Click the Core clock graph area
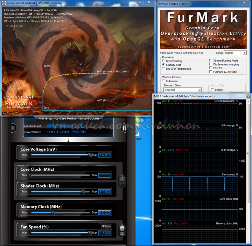 pos(200,211)
